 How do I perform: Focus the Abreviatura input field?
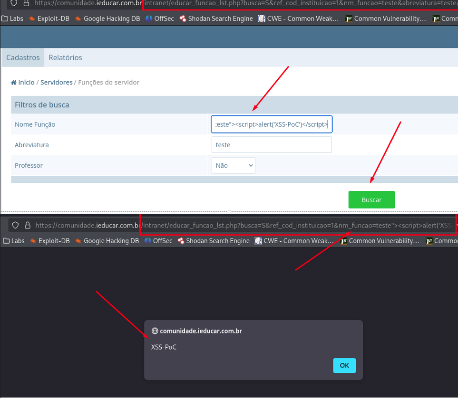click(272, 145)
